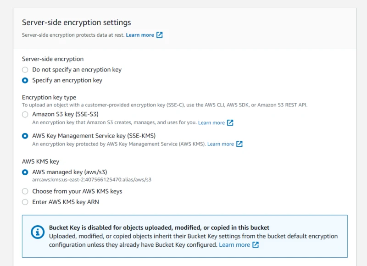Select Choose from your AWS KMS keys
Screen dimensions: 367x266
click(x=25, y=191)
